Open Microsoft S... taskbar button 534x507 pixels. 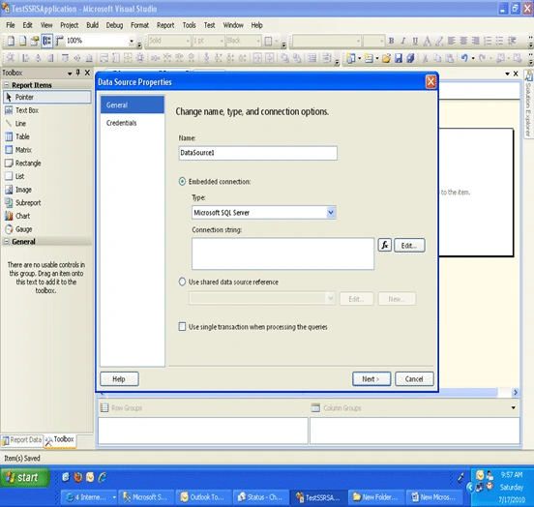point(146,497)
